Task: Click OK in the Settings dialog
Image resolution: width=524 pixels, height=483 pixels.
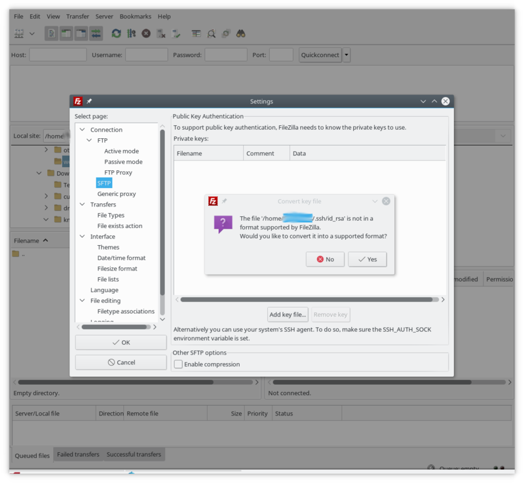Action: [121, 342]
